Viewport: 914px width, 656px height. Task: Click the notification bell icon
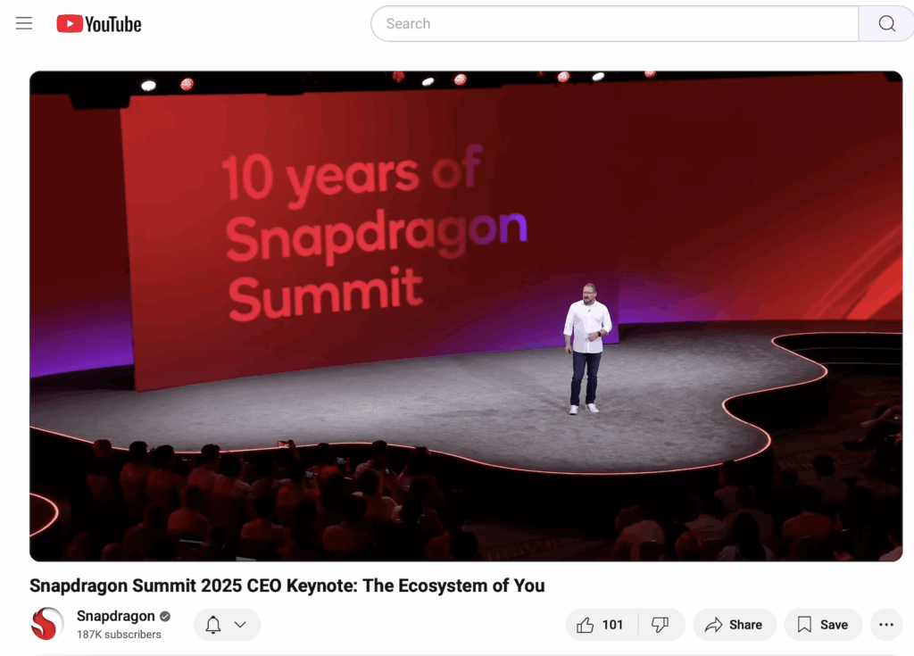pyautogui.click(x=213, y=625)
